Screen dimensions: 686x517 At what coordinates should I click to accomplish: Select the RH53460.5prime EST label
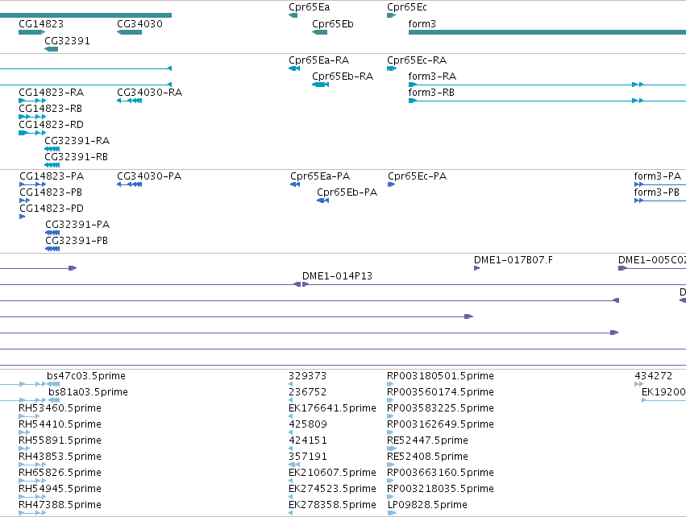[x=60, y=408]
